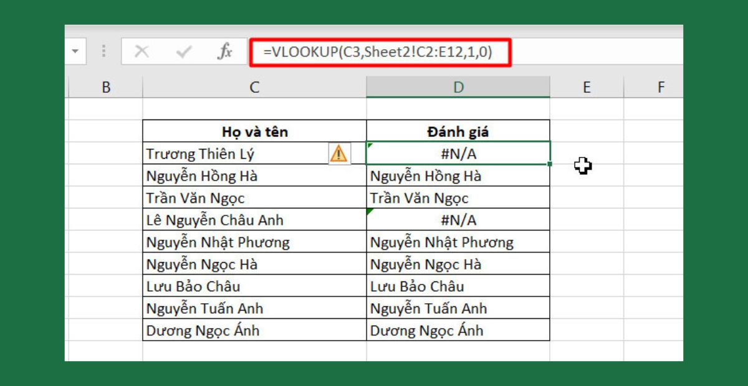Select 'Nguyễn Tuấn Anh' in column D
The width and height of the screenshot is (748, 386).
(458, 308)
